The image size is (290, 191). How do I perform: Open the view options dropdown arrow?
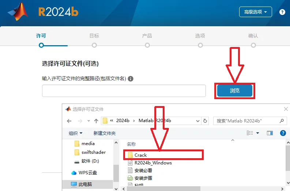(x=257, y=133)
